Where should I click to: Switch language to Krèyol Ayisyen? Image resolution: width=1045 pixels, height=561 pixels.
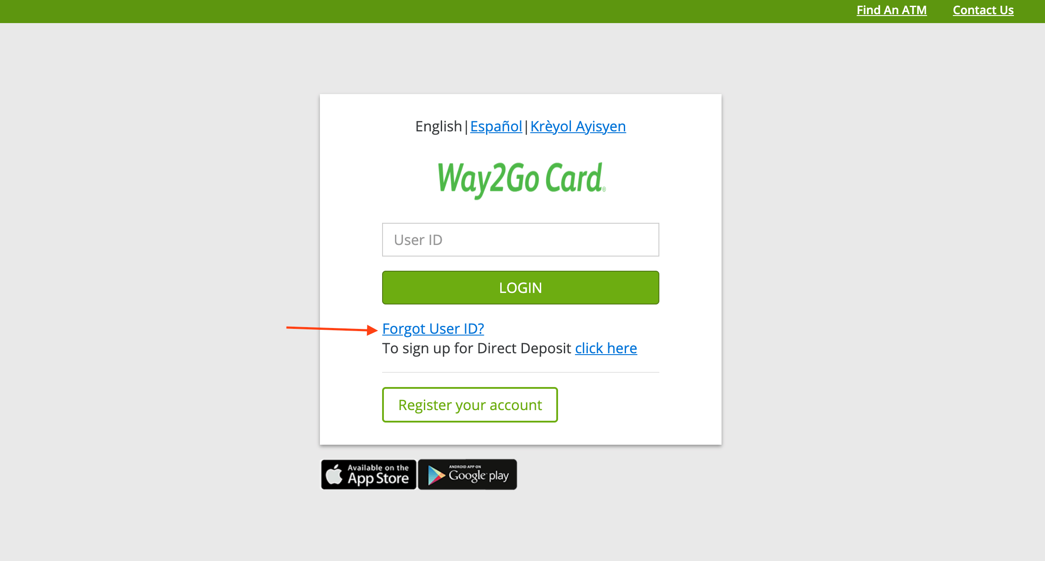(x=578, y=126)
